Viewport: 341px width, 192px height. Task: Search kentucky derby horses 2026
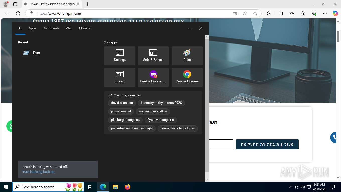coord(161,103)
